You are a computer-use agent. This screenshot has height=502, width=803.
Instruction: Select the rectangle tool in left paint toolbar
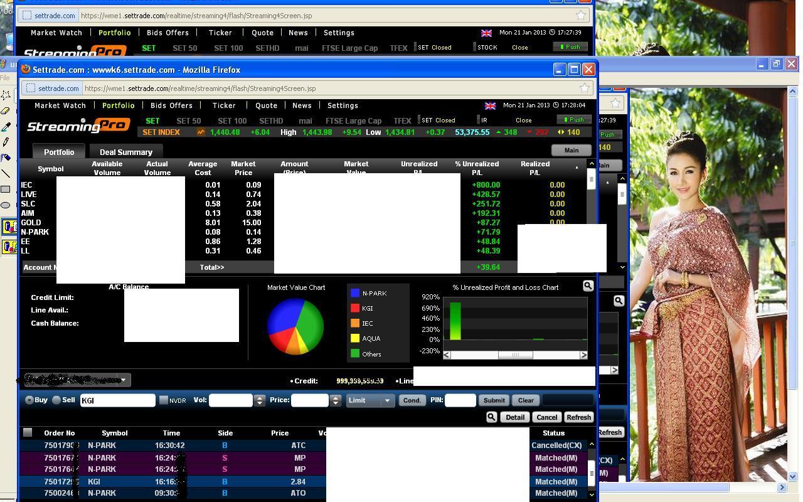point(6,189)
